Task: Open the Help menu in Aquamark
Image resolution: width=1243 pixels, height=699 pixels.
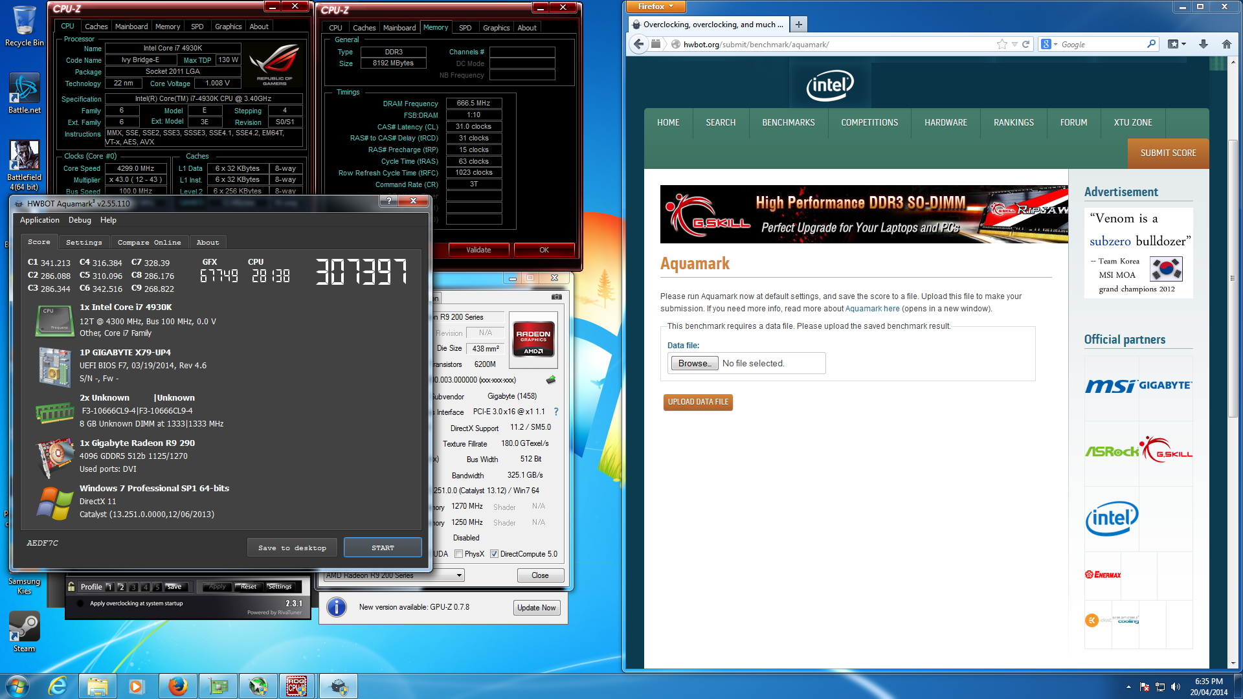Action: (x=108, y=220)
